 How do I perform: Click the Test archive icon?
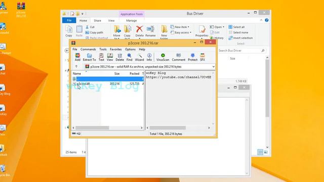(x=101, y=57)
